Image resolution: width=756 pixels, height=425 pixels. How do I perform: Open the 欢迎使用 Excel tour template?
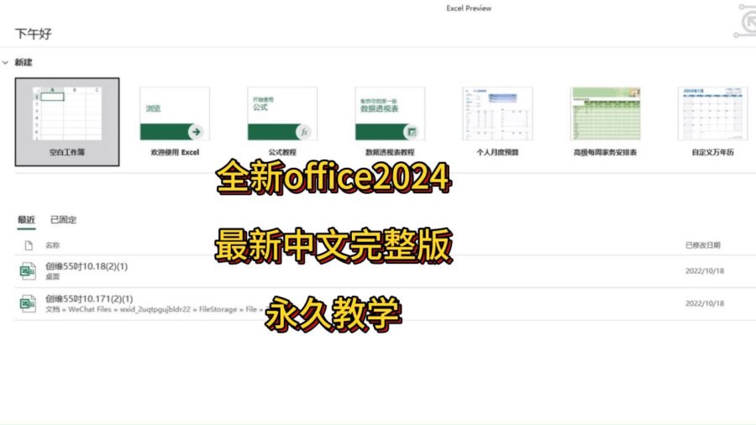175,122
